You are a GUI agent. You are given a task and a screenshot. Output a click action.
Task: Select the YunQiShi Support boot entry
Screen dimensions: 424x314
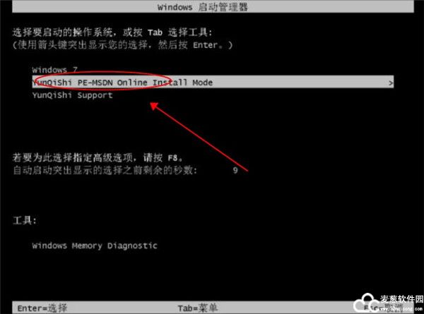(x=72, y=95)
